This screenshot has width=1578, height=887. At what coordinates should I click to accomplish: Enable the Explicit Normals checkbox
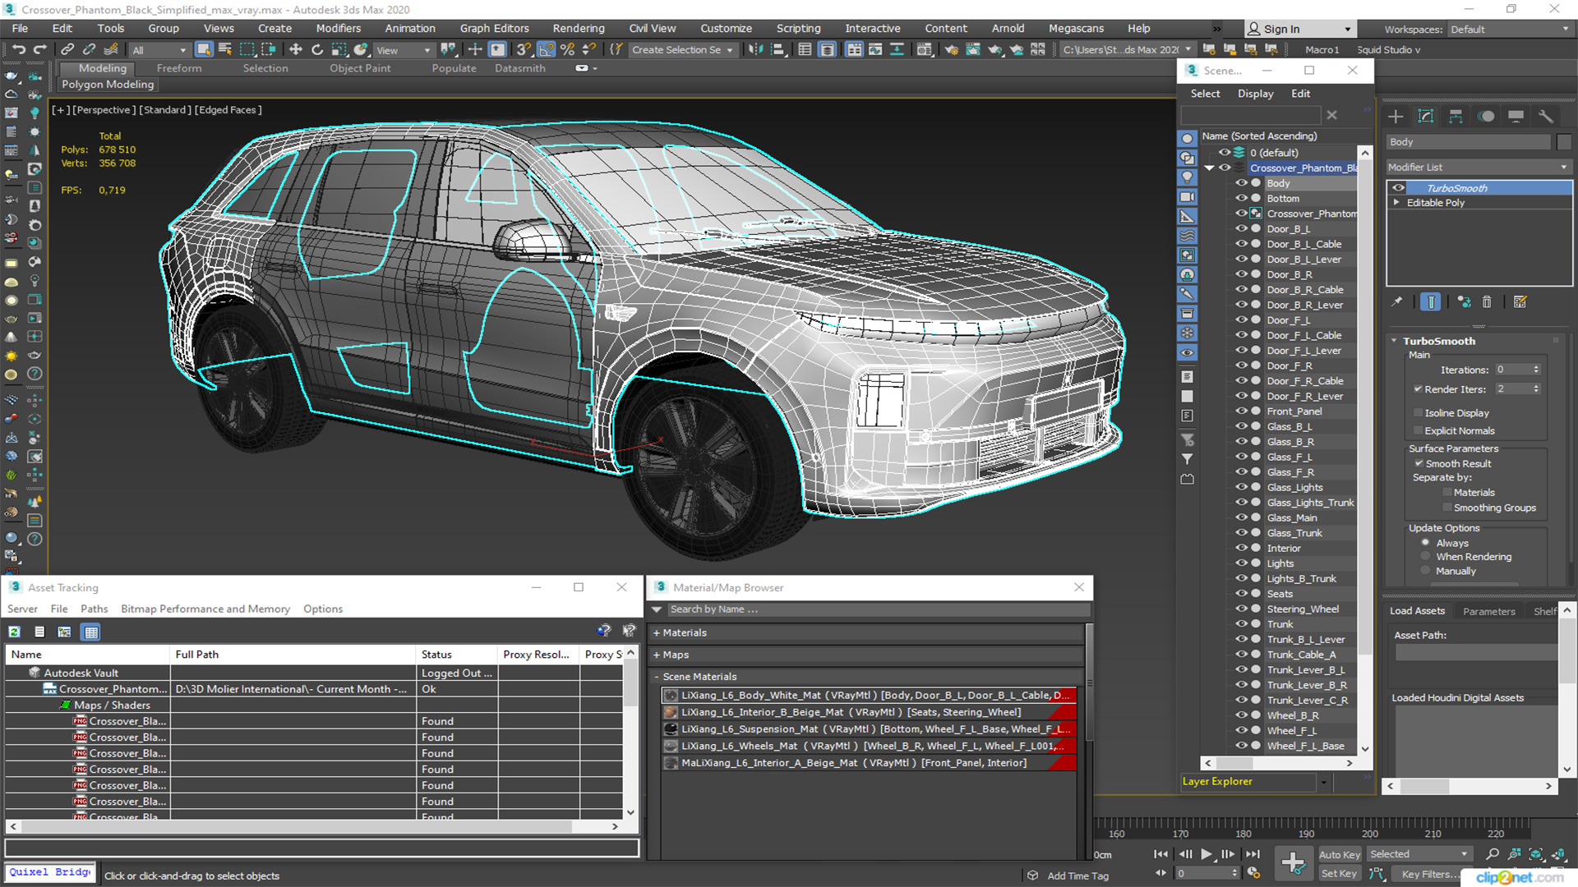pos(1418,430)
